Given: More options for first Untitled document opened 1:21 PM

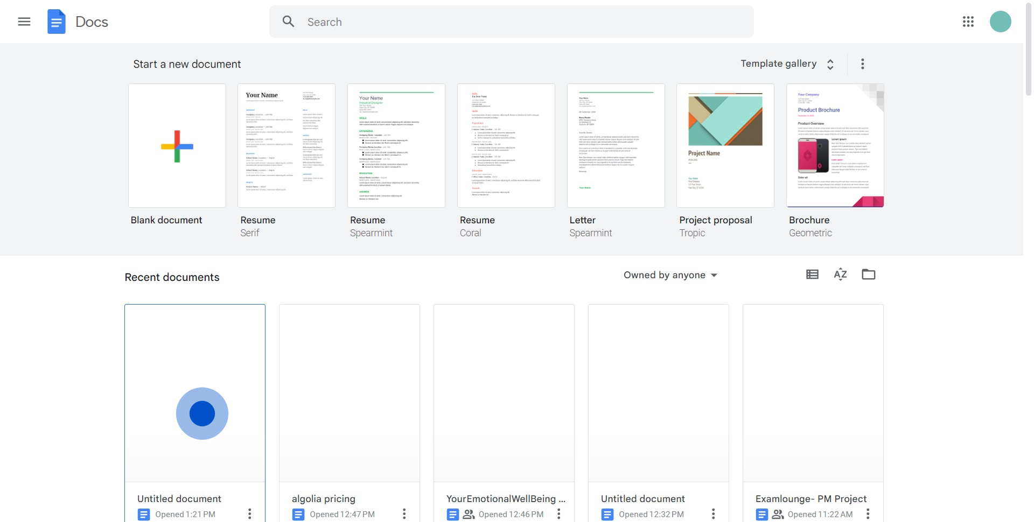Looking at the screenshot, I should pyautogui.click(x=250, y=514).
